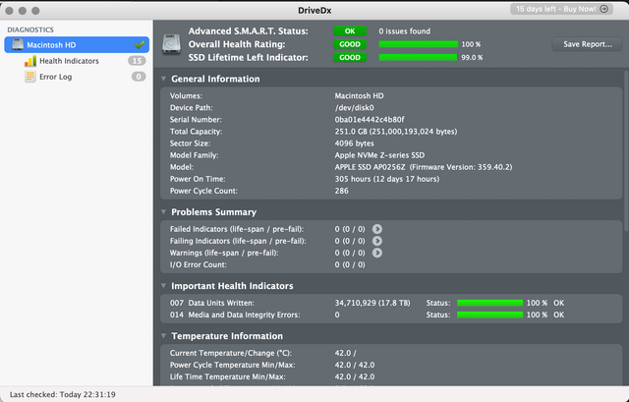Collapse the Problems Summary section
The width and height of the screenshot is (629, 402).
(163, 212)
